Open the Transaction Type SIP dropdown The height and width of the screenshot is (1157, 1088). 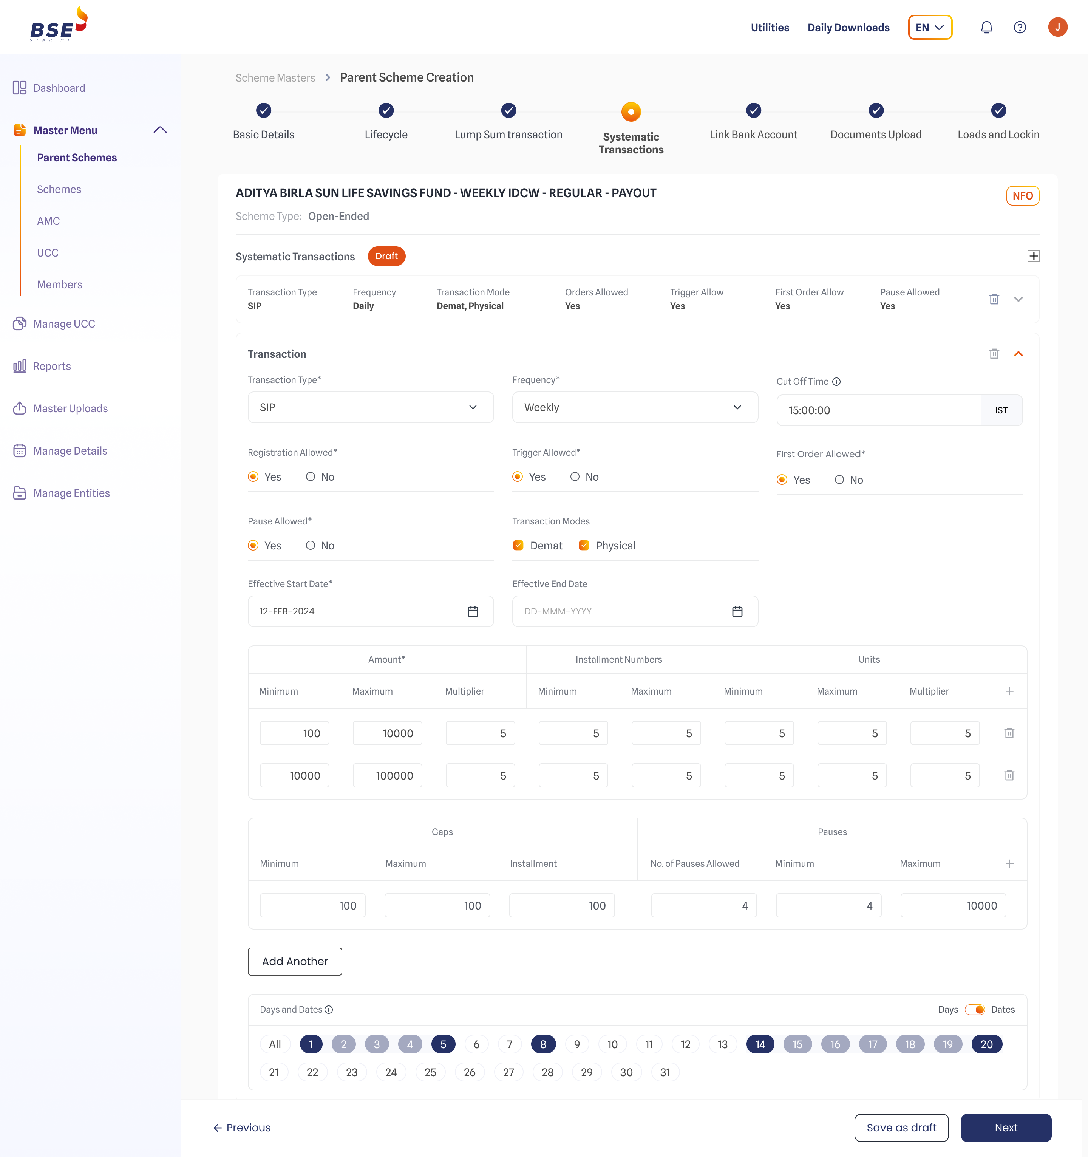pos(371,407)
